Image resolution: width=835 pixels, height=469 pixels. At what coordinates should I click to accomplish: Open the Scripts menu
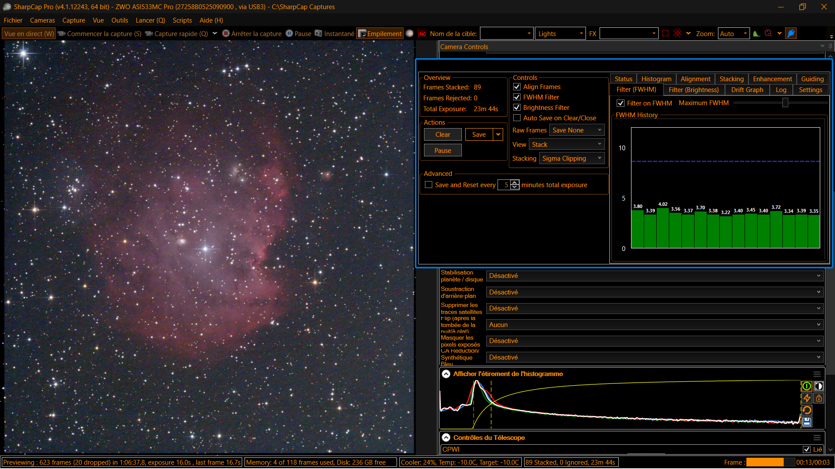[182, 20]
